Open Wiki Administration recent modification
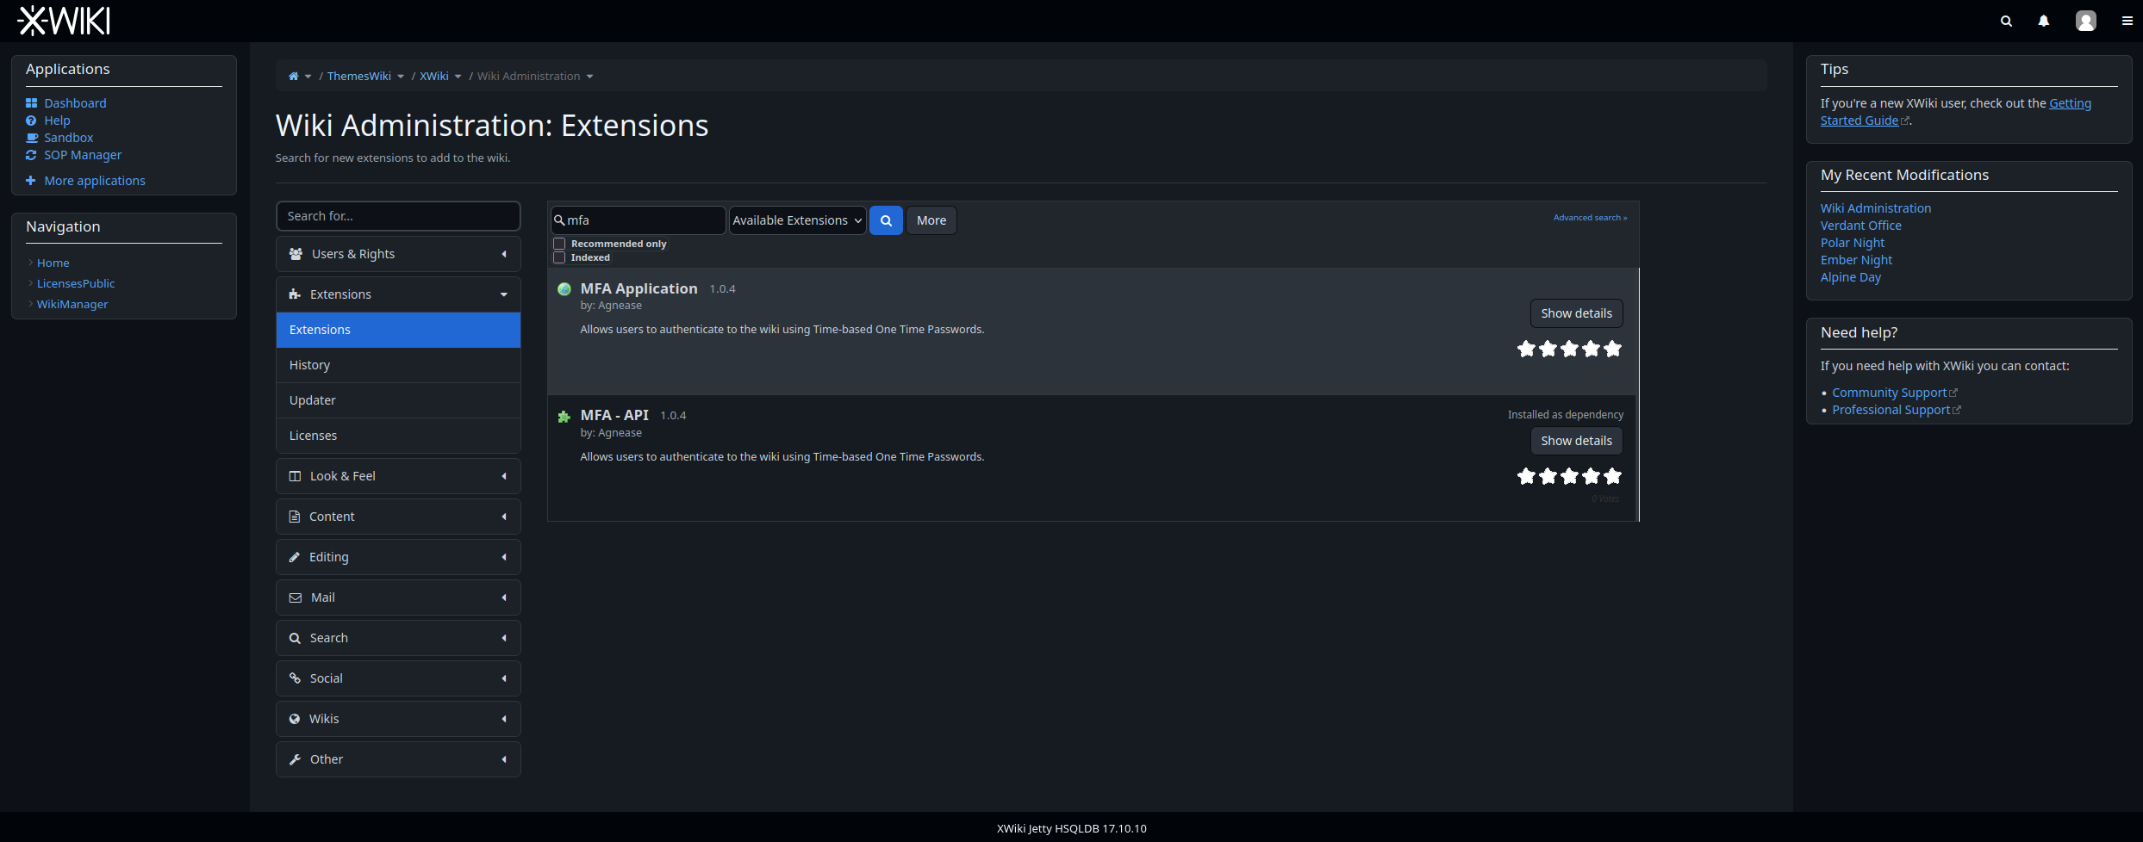The height and width of the screenshot is (842, 2143). (1875, 208)
